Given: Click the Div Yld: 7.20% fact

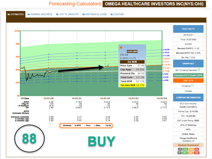Looking at the screenshot, I should click(x=188, y=58).
